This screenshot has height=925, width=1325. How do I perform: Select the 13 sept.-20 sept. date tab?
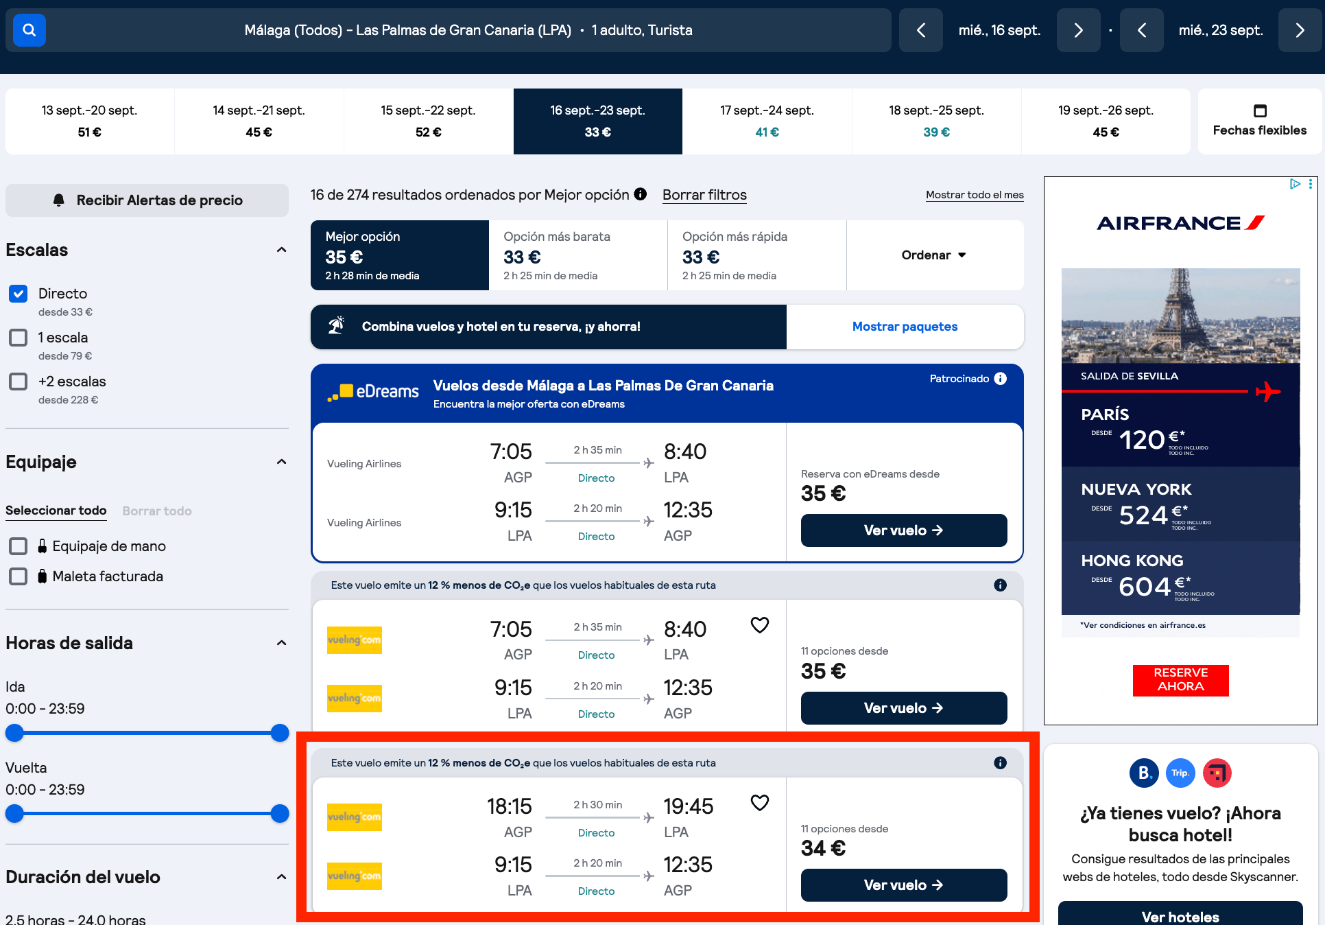click(90, 121)
